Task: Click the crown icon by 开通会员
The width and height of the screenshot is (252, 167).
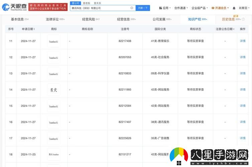Action: pos(213,8)
